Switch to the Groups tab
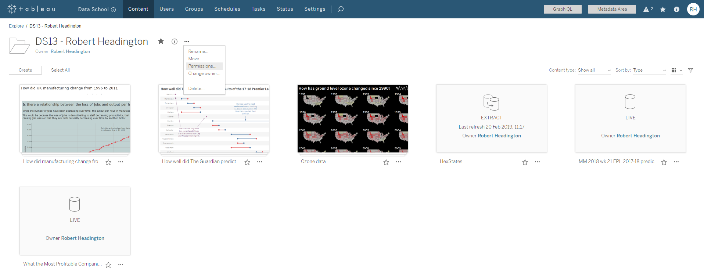 click(x=194, y=9)
